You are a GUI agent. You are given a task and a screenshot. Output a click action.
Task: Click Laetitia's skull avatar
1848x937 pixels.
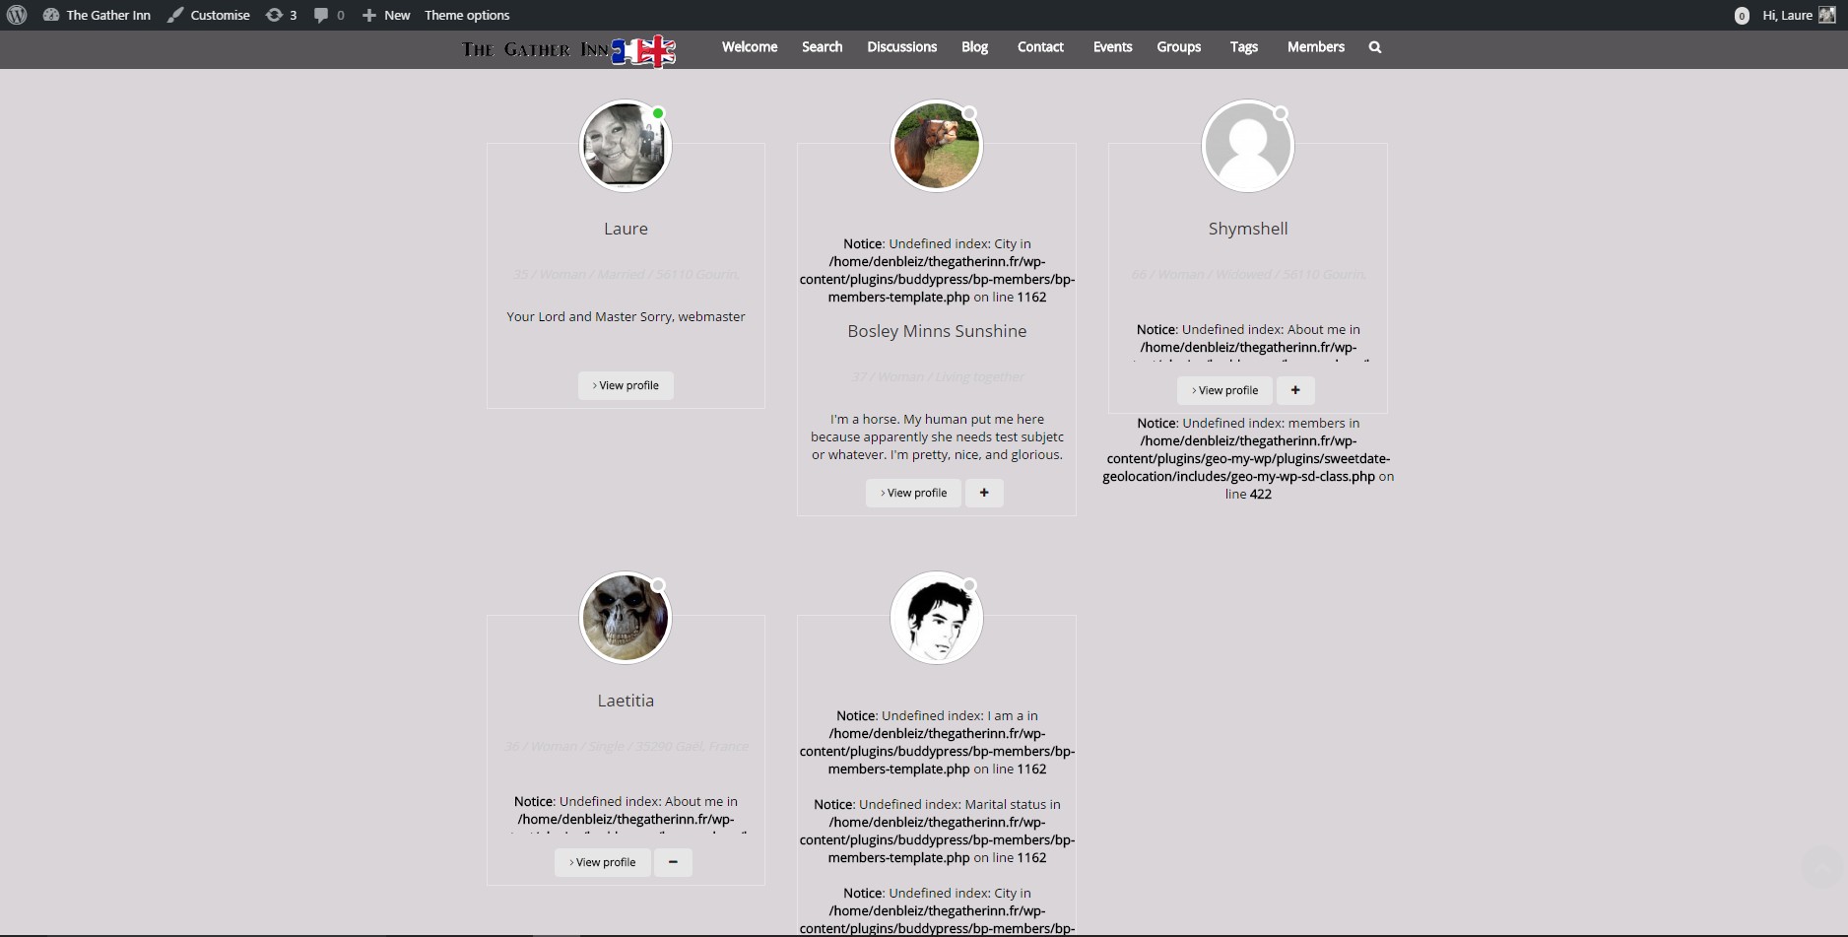click(x=625, y=618)
